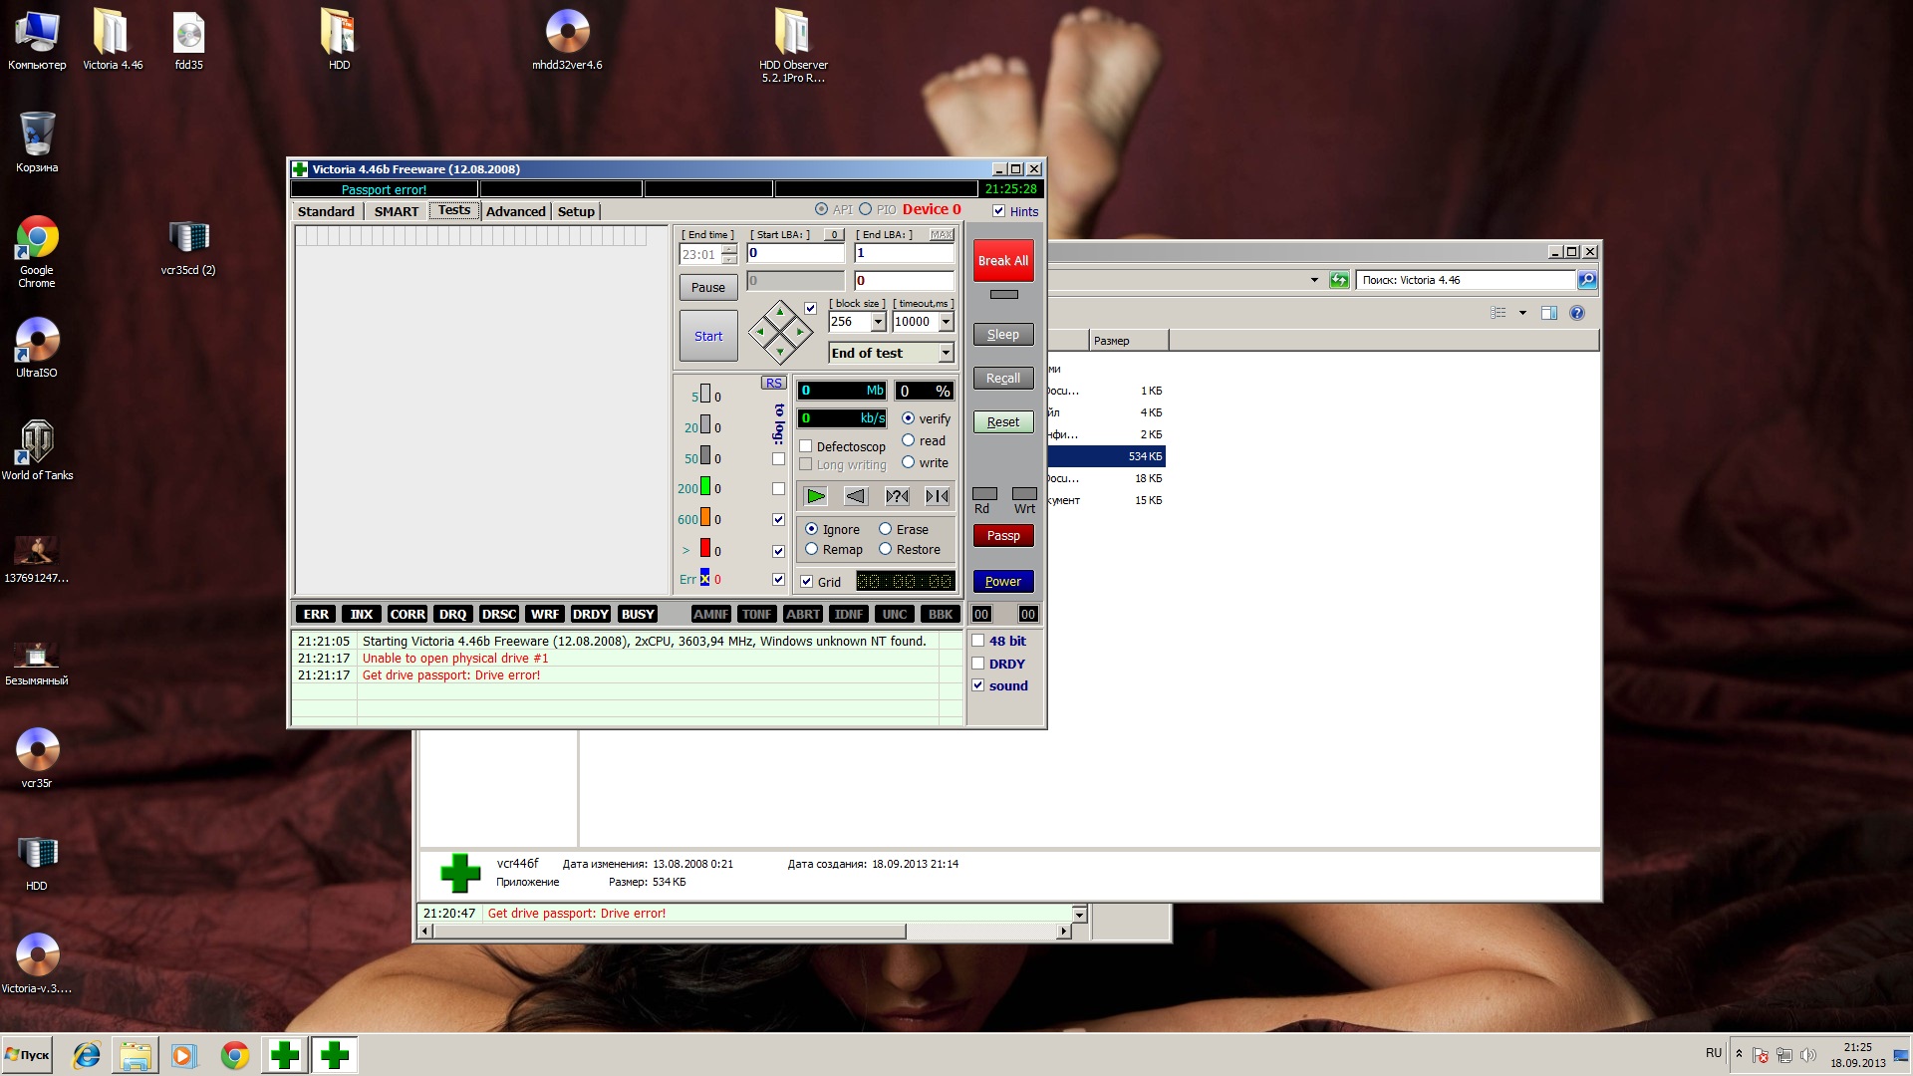Open the End of test dropdown
This screenshot has width=1913, height=1076.
click(946, 353)
